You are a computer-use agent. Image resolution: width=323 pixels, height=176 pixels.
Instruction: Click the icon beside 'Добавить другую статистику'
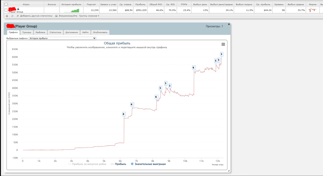(18, 16)
